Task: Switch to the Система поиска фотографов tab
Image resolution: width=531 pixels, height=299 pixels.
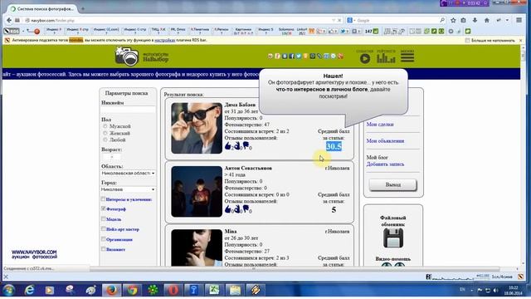Action: click(x=41, y=9)
